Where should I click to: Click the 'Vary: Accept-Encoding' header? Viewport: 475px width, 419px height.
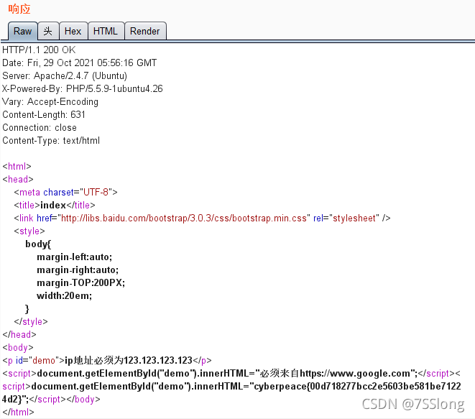coord(50,102)
